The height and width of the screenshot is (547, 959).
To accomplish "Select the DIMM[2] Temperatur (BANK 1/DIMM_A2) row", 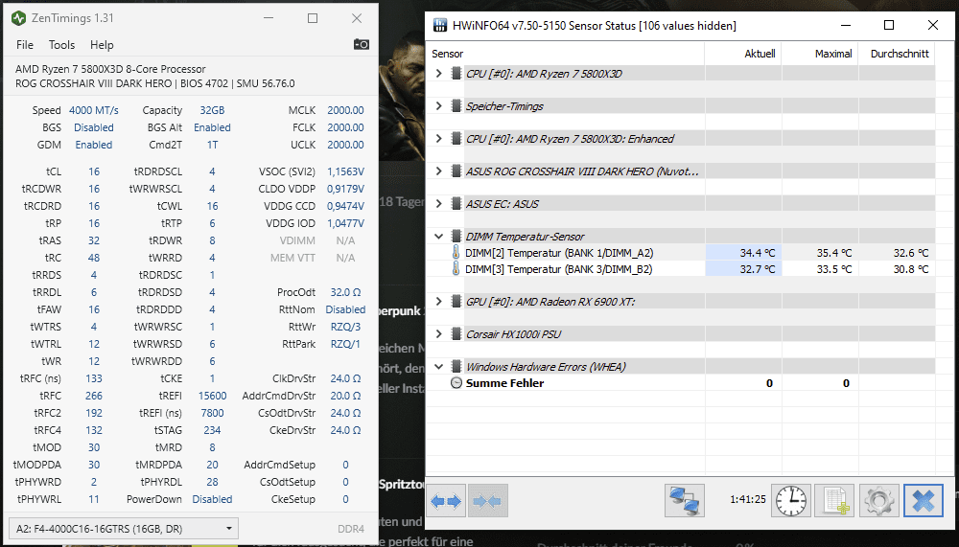I will 681,253.
